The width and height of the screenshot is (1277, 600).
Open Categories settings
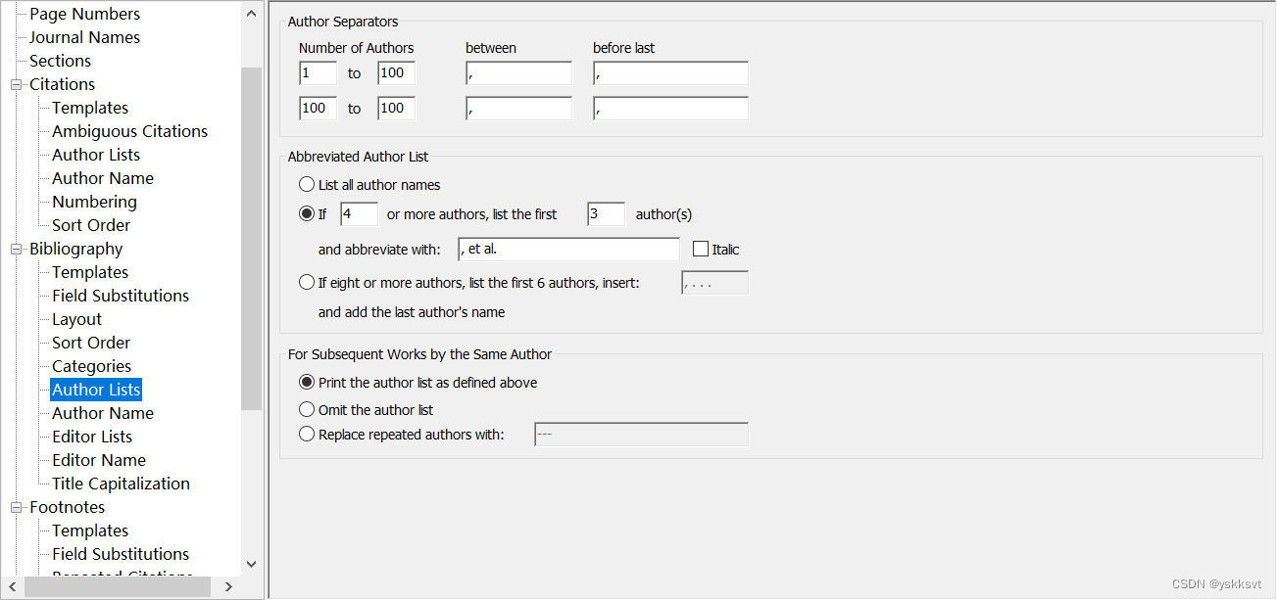[x=91, y=366]
